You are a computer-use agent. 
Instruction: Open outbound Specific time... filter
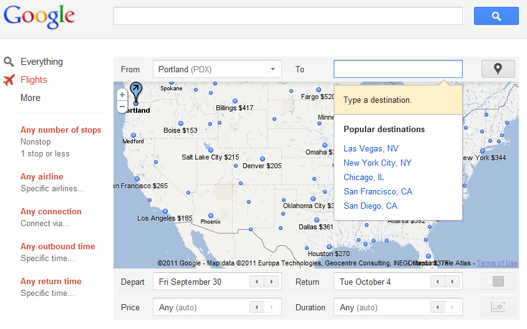47,259
